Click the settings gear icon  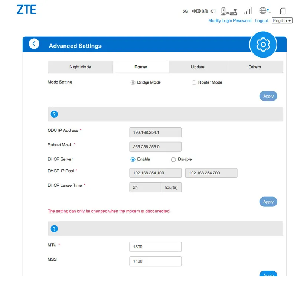[263, 45]
